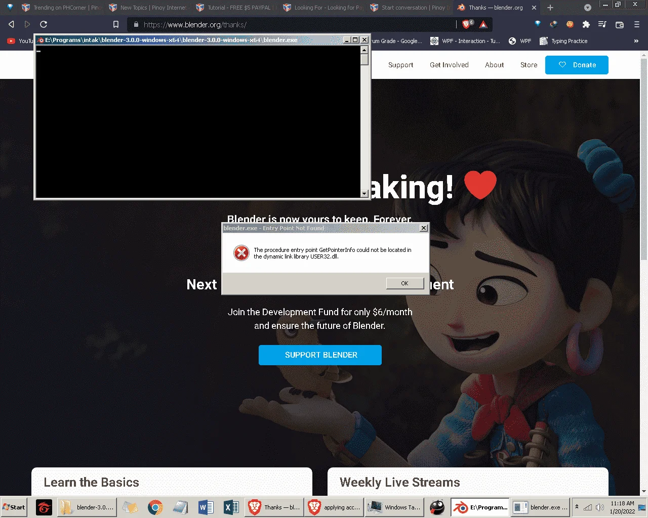The width and height of the screenshot is (648, 518).
Task: Click the volume speaker tray icon
Action: [600, 507]
